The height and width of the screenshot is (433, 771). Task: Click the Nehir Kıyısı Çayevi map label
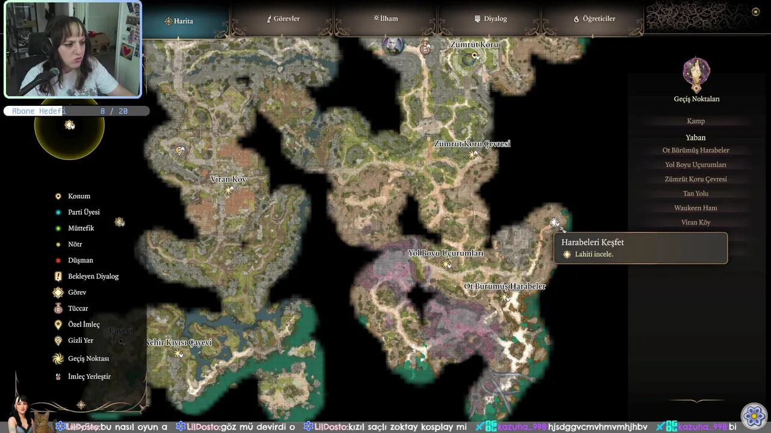tap(178, 343)
